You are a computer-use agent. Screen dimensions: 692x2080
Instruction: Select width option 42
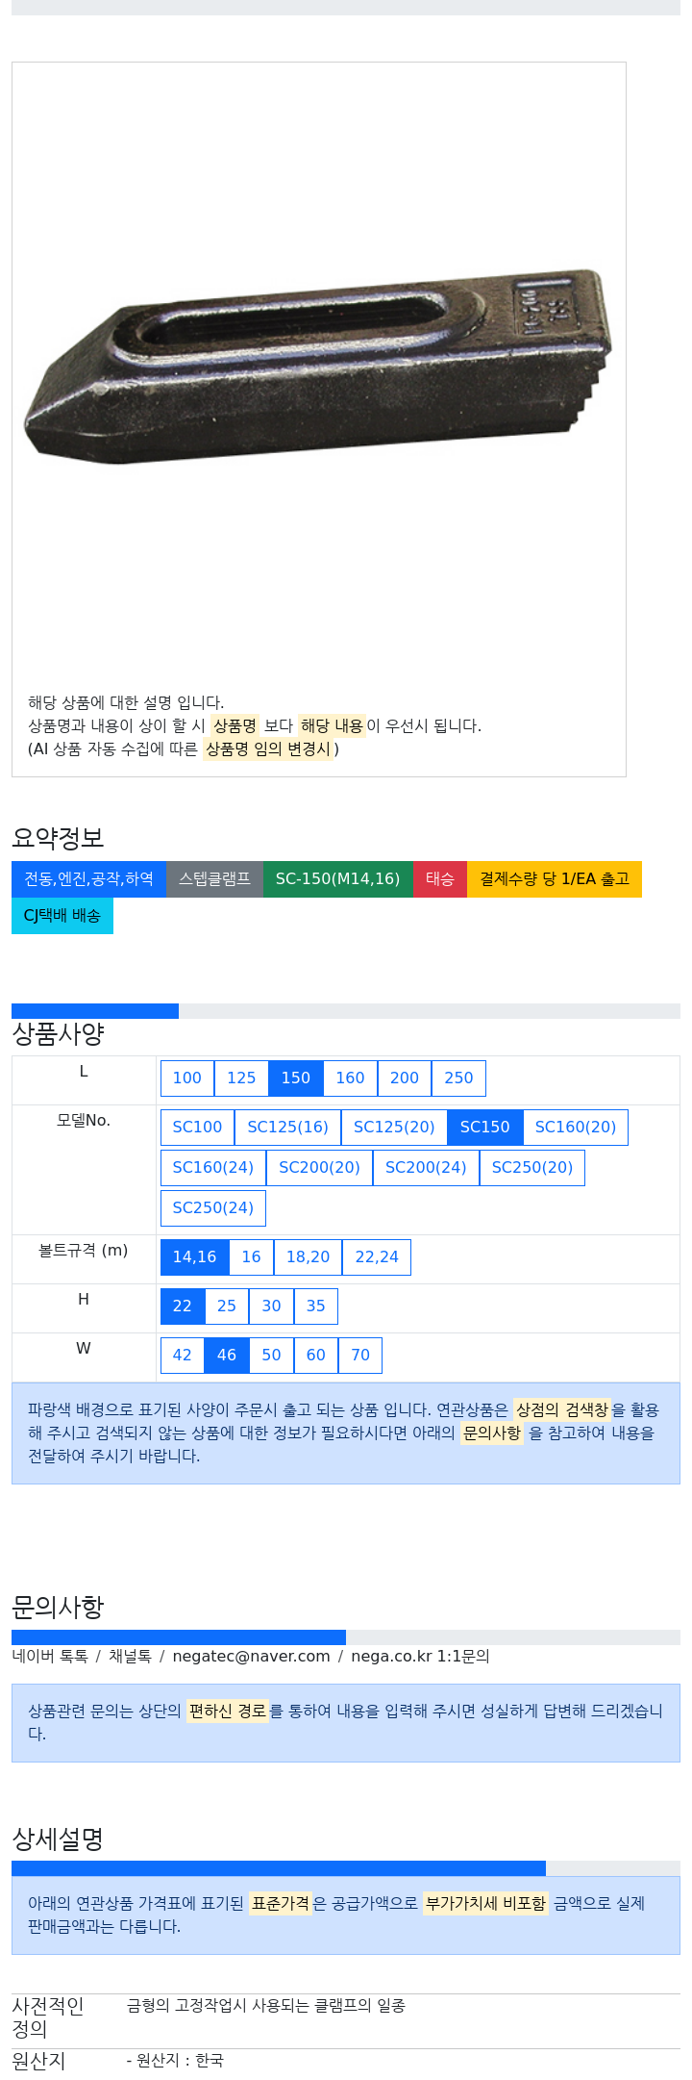[183, 1355]
